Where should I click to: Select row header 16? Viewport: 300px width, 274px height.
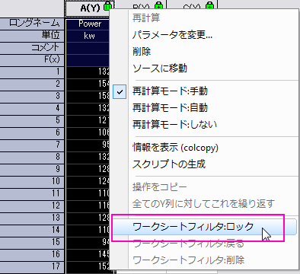[33, 254]
